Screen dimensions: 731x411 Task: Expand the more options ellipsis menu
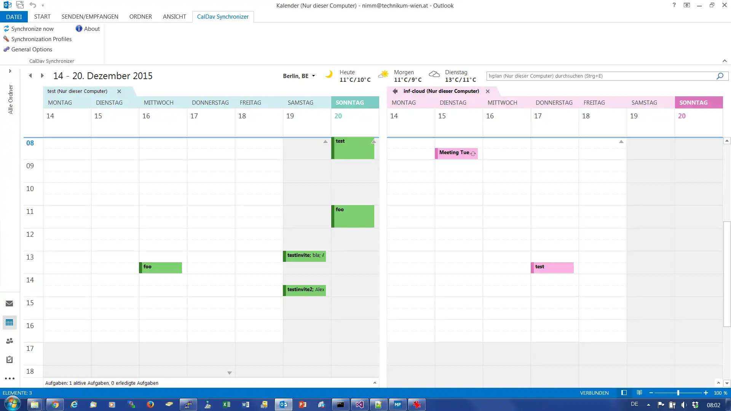(x=10, y=378)
